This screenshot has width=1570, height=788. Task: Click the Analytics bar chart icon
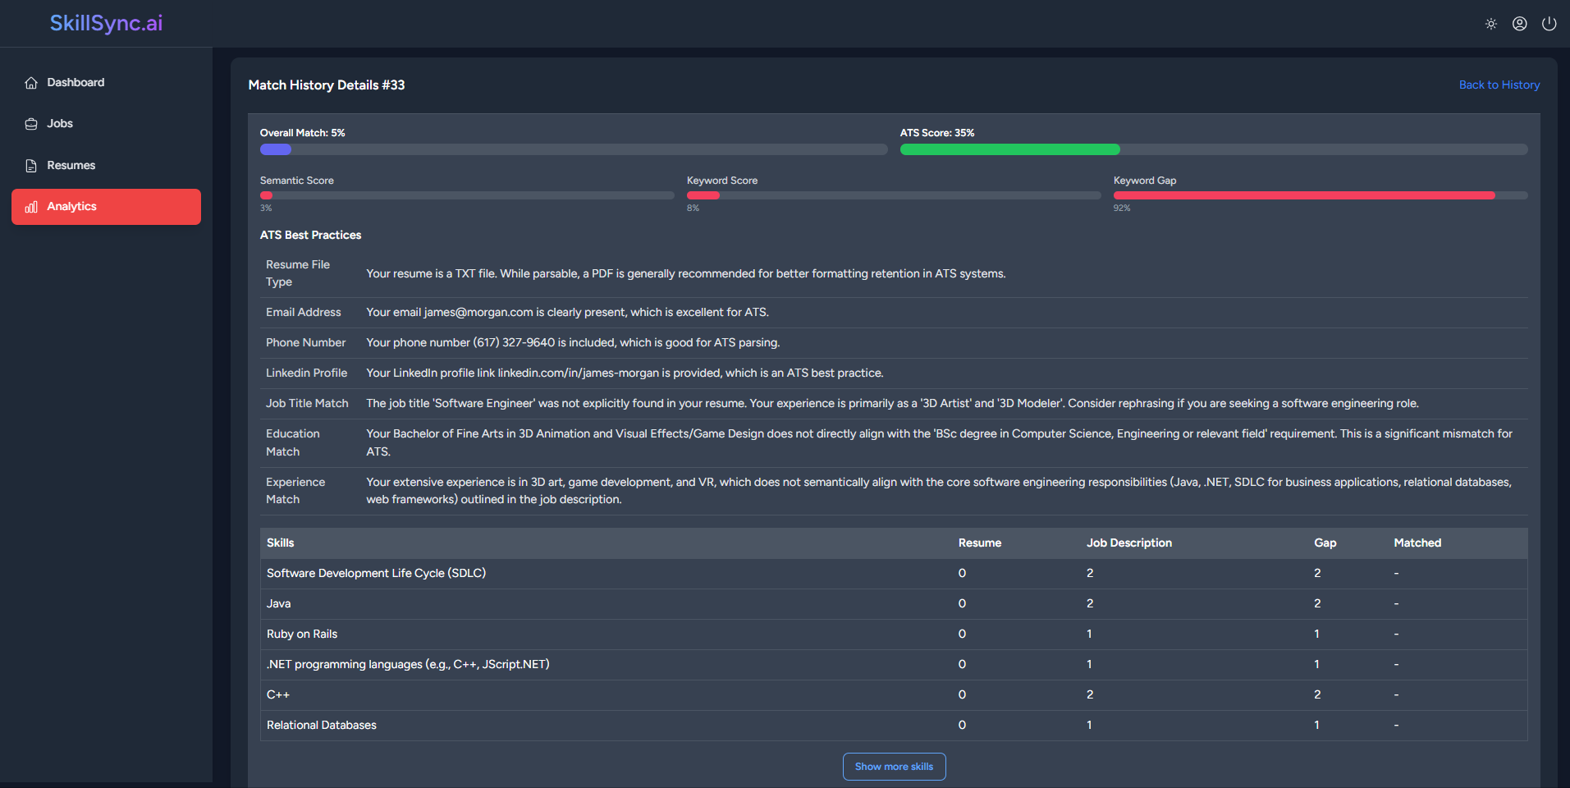click(31, 207)
